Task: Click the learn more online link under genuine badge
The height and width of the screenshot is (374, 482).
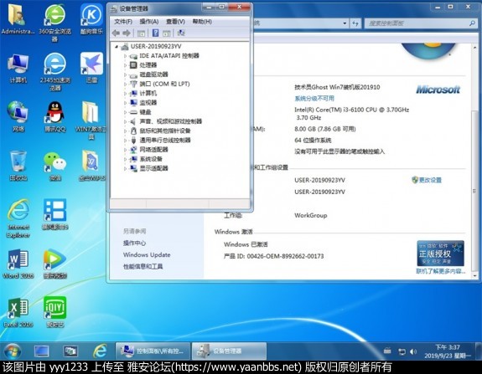Action: [440, 271]
